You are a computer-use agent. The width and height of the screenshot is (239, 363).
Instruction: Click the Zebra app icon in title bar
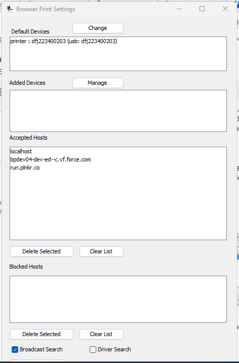click(10, 9)
